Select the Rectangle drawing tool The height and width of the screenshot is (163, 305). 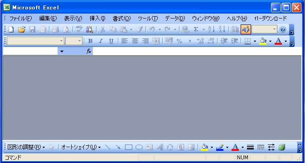click(x=129, y=147)
